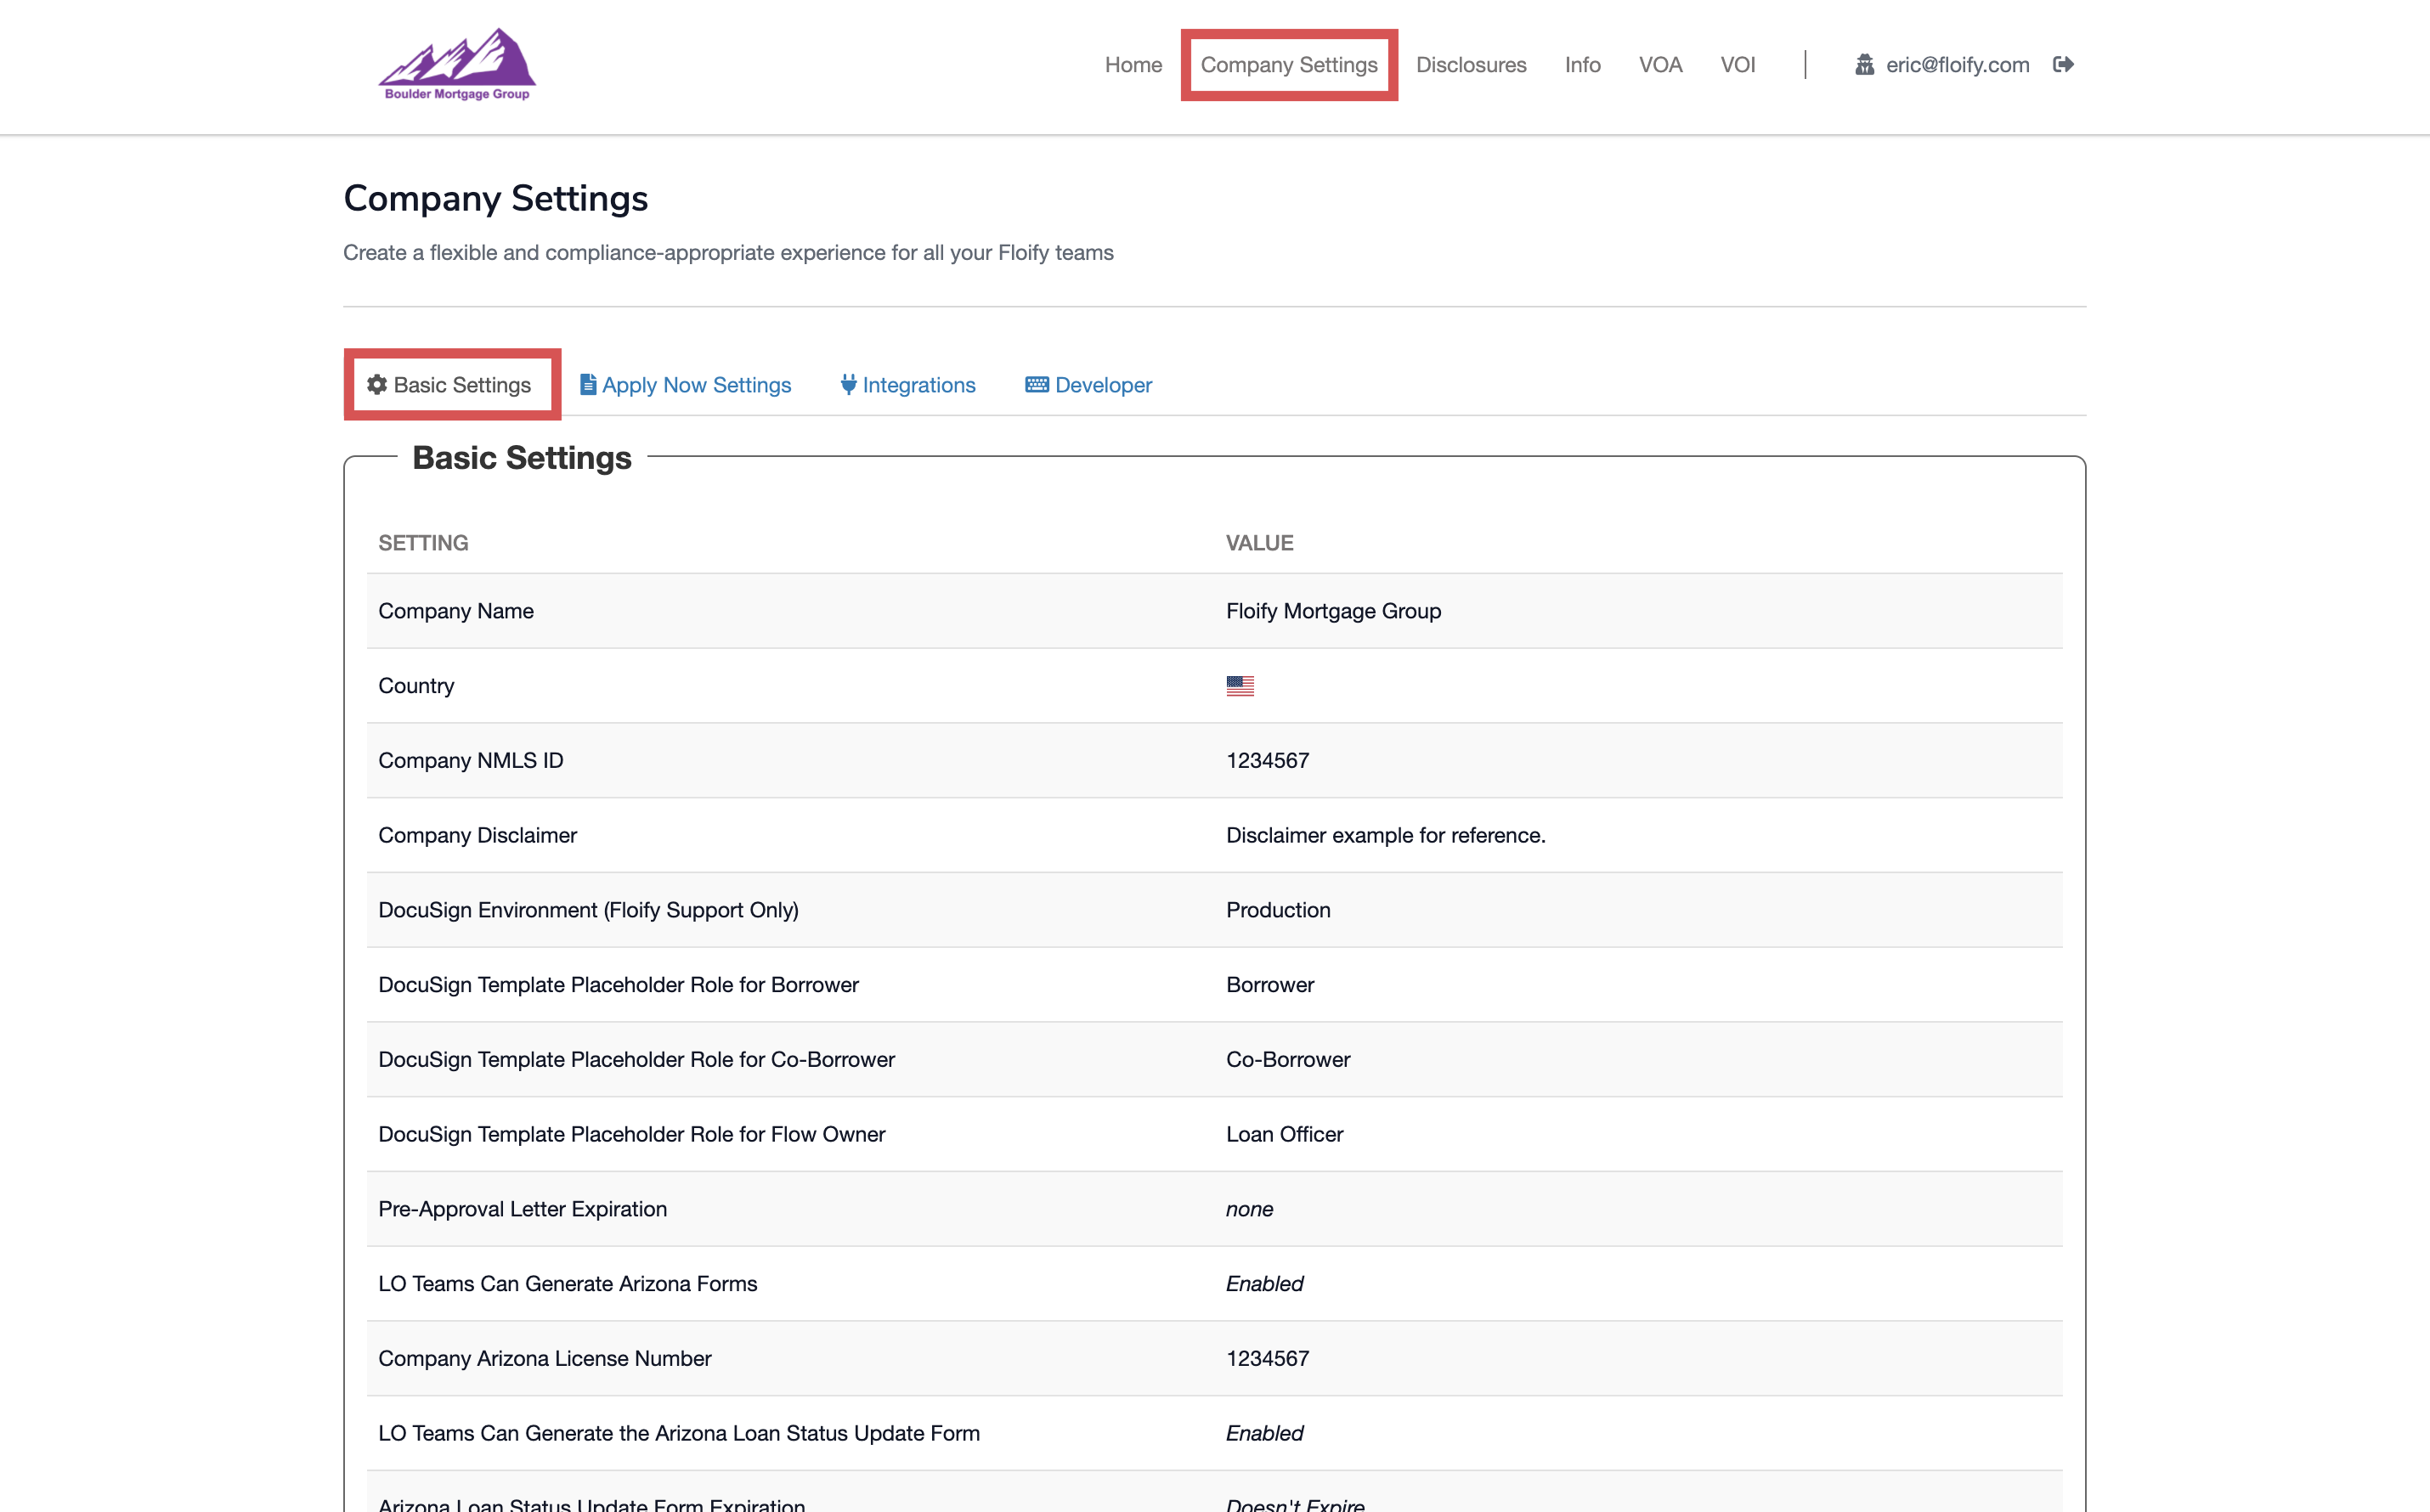Open Company Settings in the top nav

point(1288,65)
